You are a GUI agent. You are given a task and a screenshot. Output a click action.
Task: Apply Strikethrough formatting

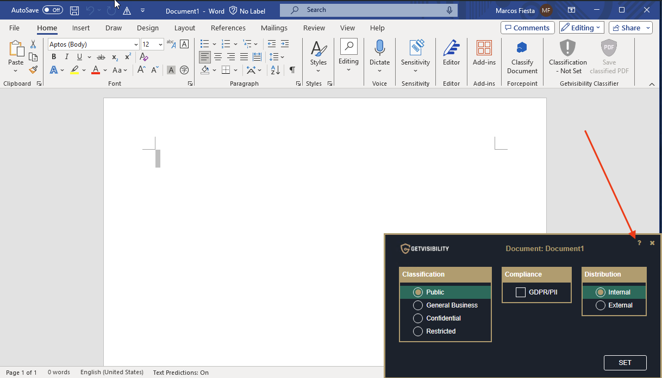[101, 57]
